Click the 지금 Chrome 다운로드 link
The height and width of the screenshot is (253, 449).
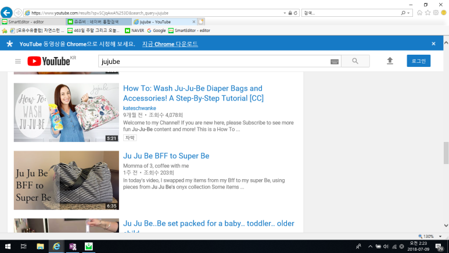[x=170, y=44]
